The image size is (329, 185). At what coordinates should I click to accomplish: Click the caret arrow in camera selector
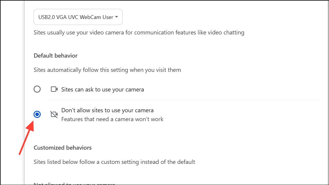116,17
